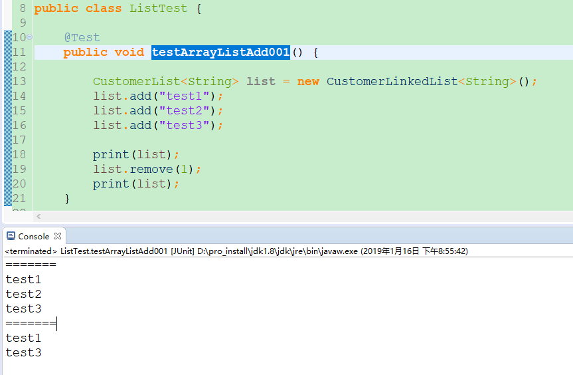Click the second ======= separator in console output
Screen dimensions: 573x375
(31, 323)
